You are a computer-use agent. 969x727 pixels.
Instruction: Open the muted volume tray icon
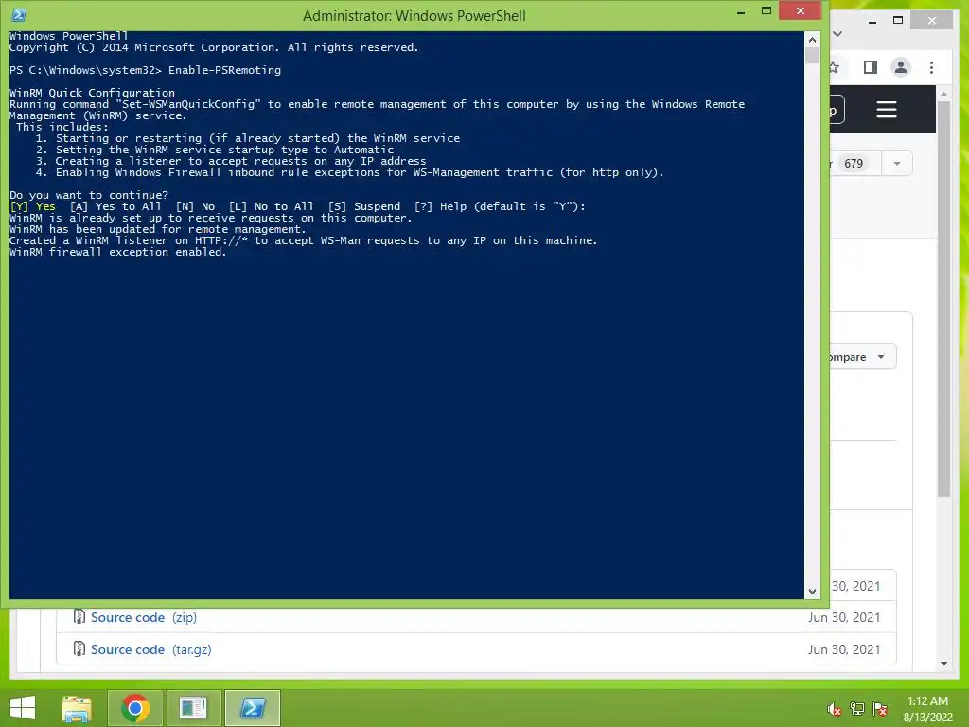834,709
